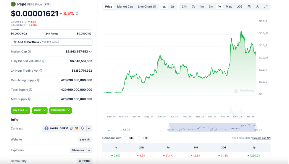Select the Price tab

109,6
